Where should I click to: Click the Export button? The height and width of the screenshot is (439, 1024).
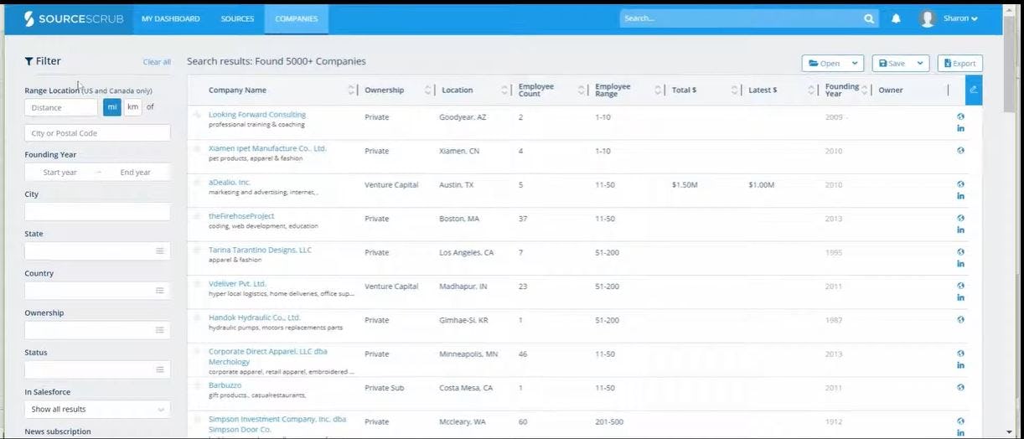pos(960,64)
